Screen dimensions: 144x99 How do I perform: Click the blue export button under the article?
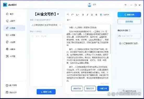103,89
